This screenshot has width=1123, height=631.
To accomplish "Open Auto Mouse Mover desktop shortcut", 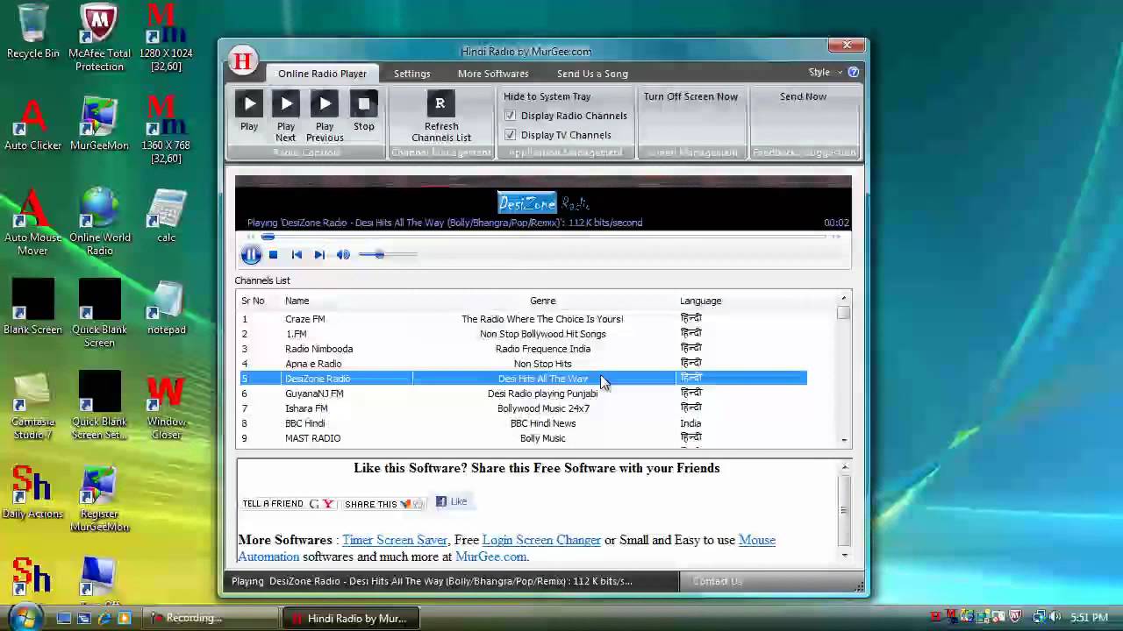I will pos(33,223).
